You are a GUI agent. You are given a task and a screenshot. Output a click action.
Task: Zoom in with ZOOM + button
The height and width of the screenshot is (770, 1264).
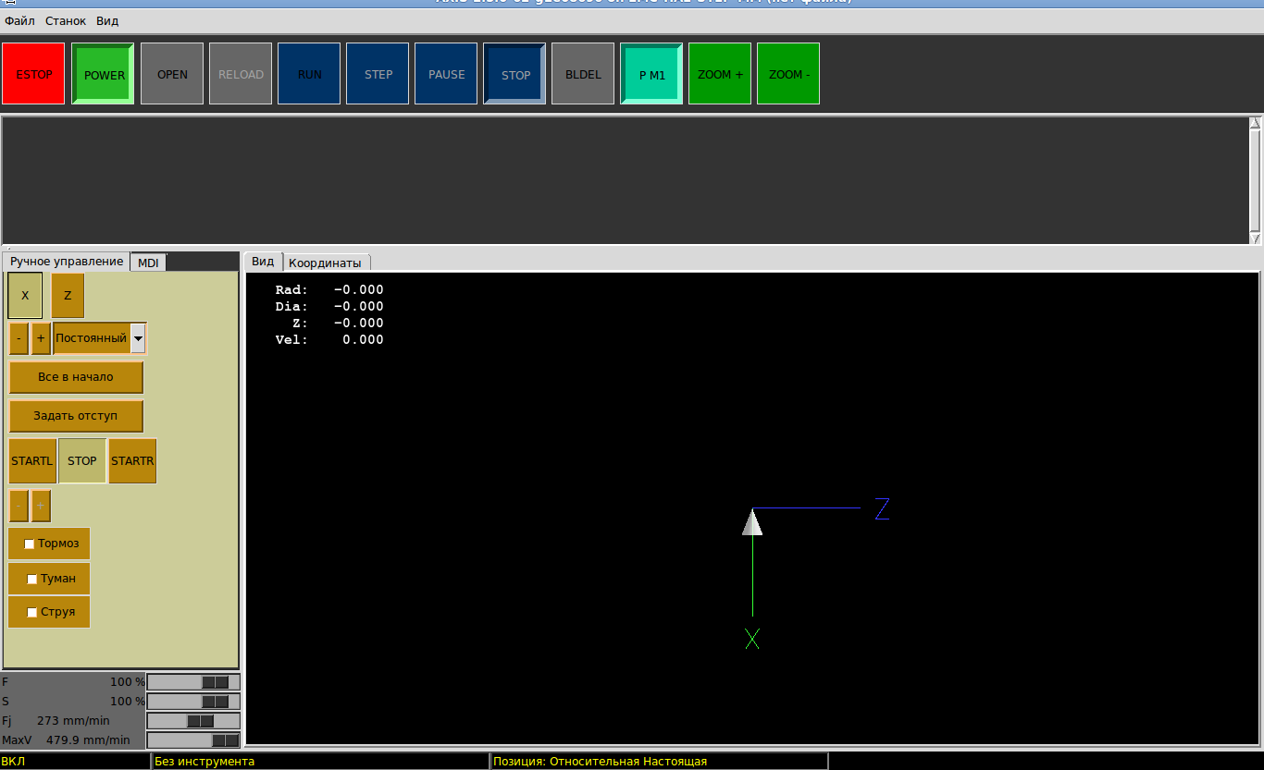[720, 74]
